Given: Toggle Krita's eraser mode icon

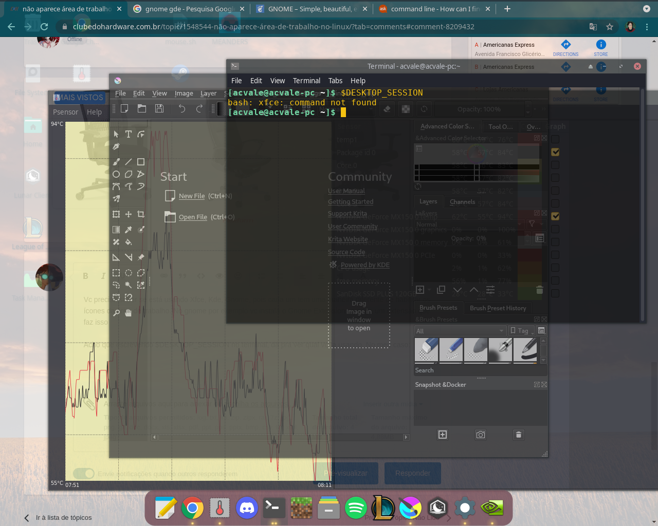Looking at the screenshot, I should coord(388,109).
